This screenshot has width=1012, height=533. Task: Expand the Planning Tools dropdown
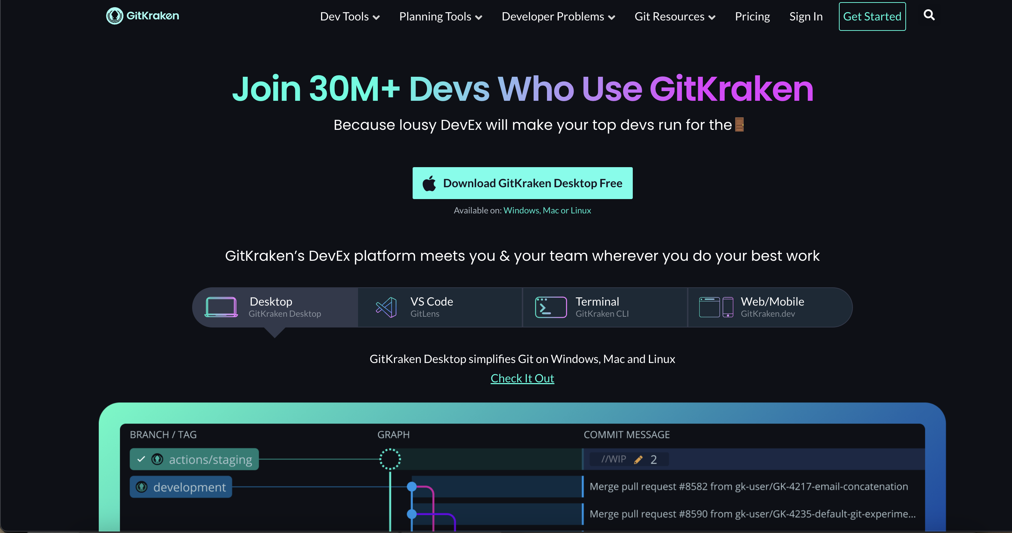click(x=440, y=16)
